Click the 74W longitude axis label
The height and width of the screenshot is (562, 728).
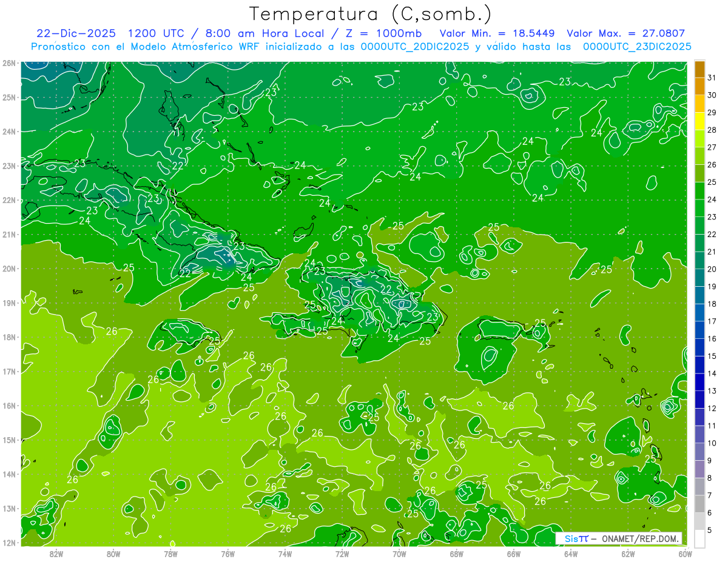285,554
